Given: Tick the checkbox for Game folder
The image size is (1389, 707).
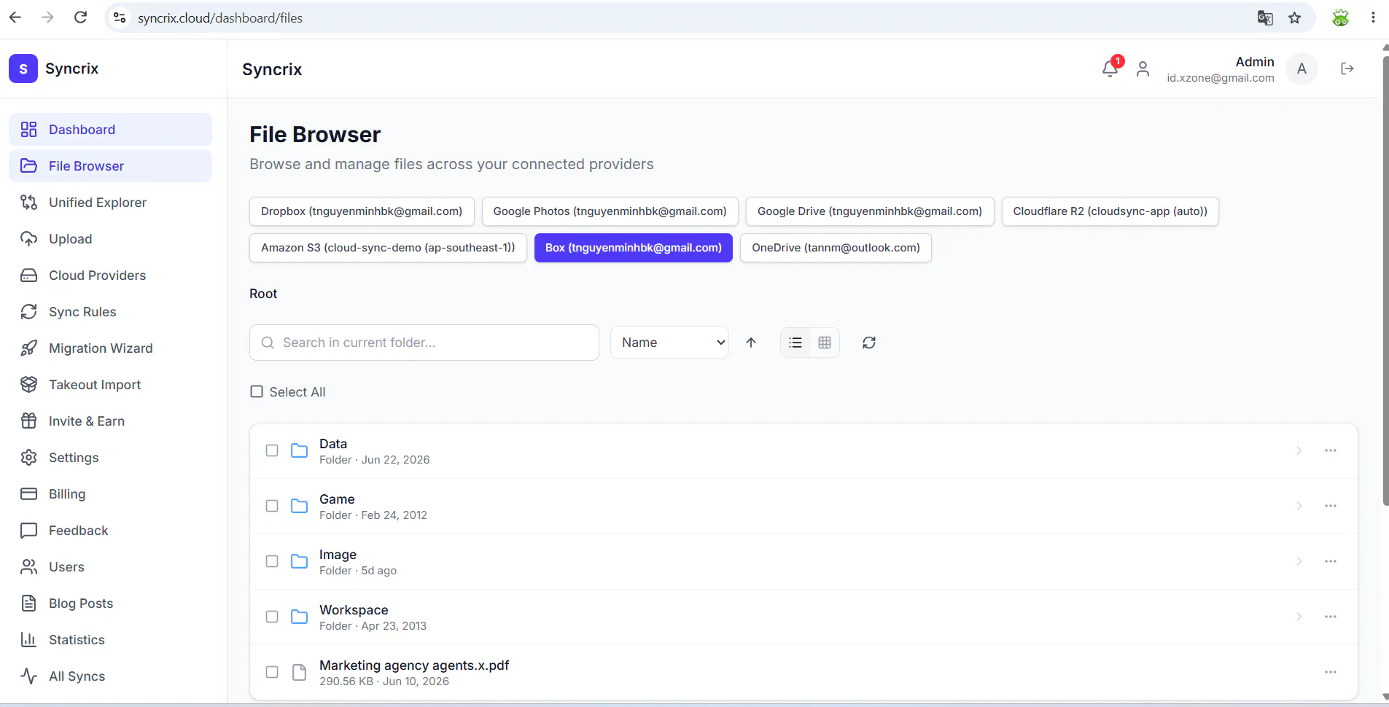Looking at the screenshot, I should 272,506.
